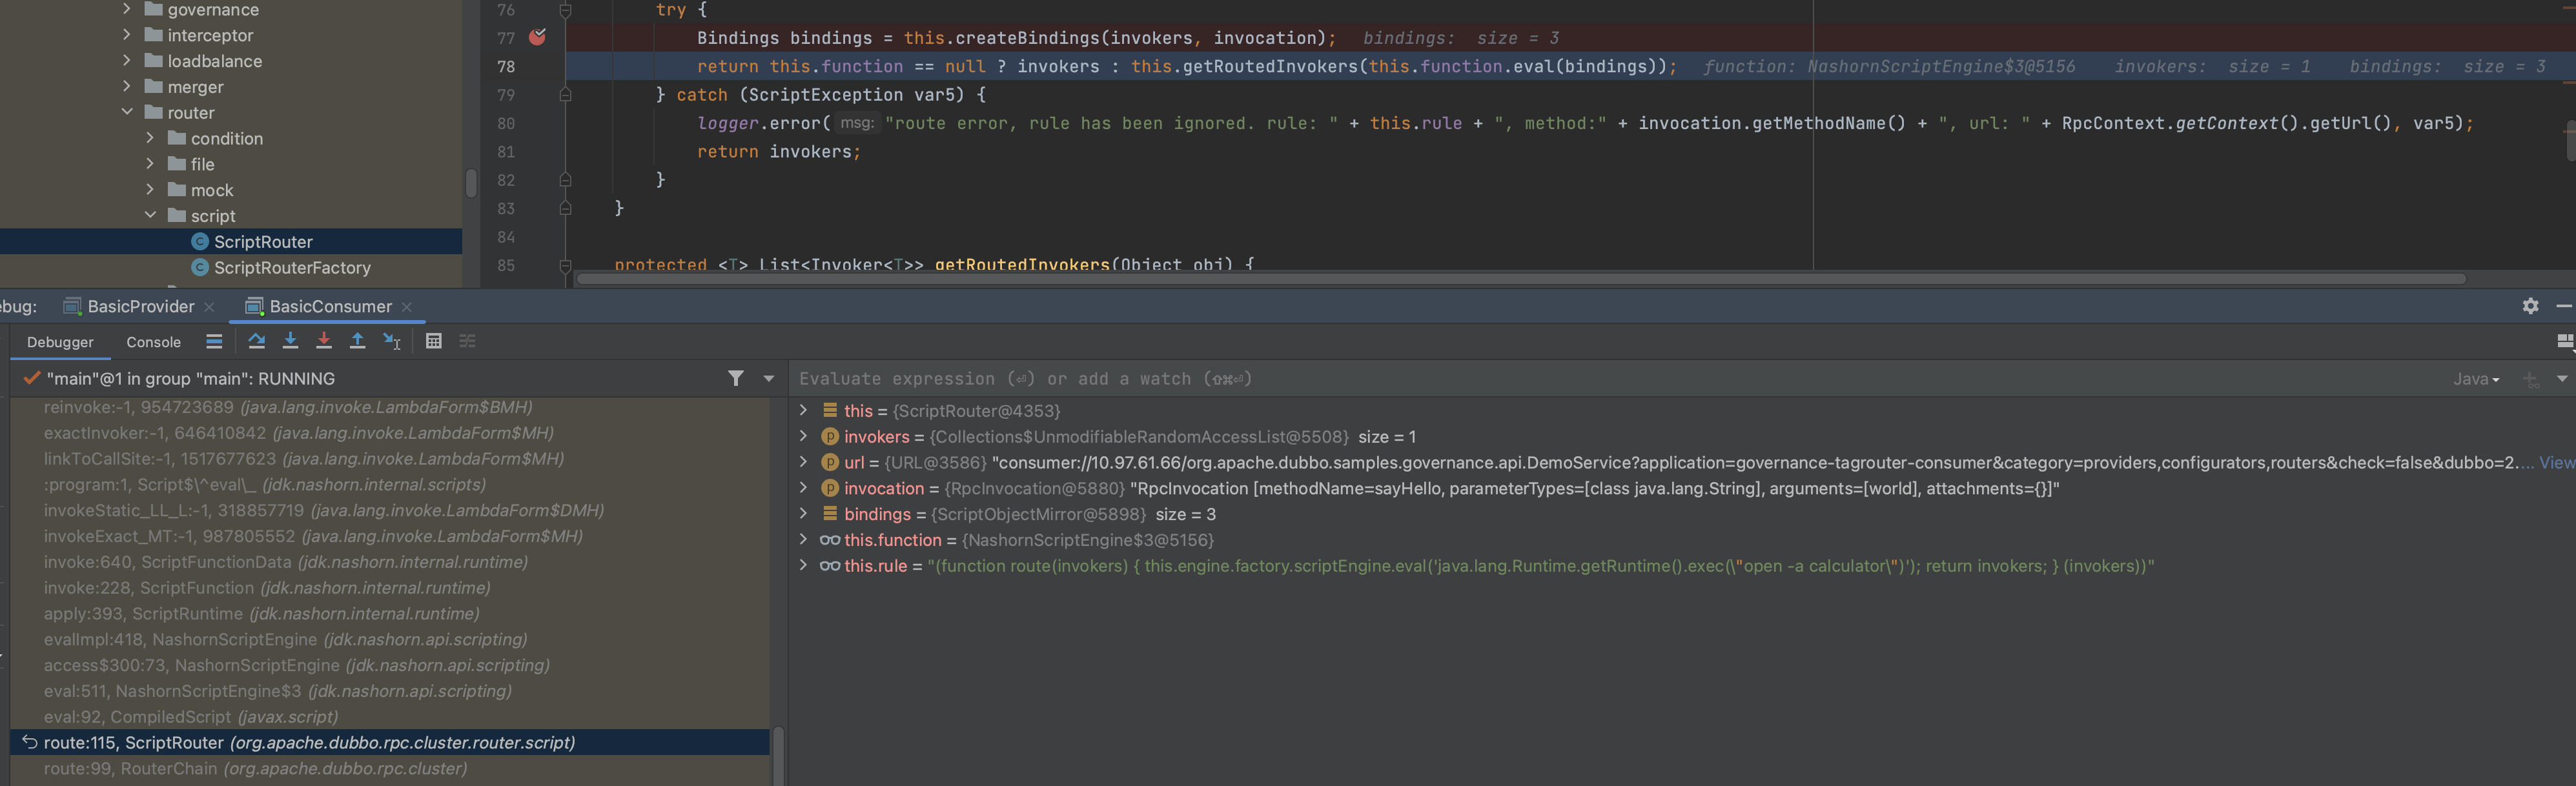Click the red Force Step Into icon
The width and height of the screenshot is (2576, 786).
[324, 341]
